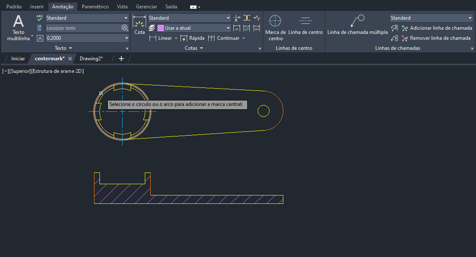Image resolution: width=476 pixels, height=257 pixels.
Task: Switch to the Paramétrico ribbon tab
Action: [95, 7]
